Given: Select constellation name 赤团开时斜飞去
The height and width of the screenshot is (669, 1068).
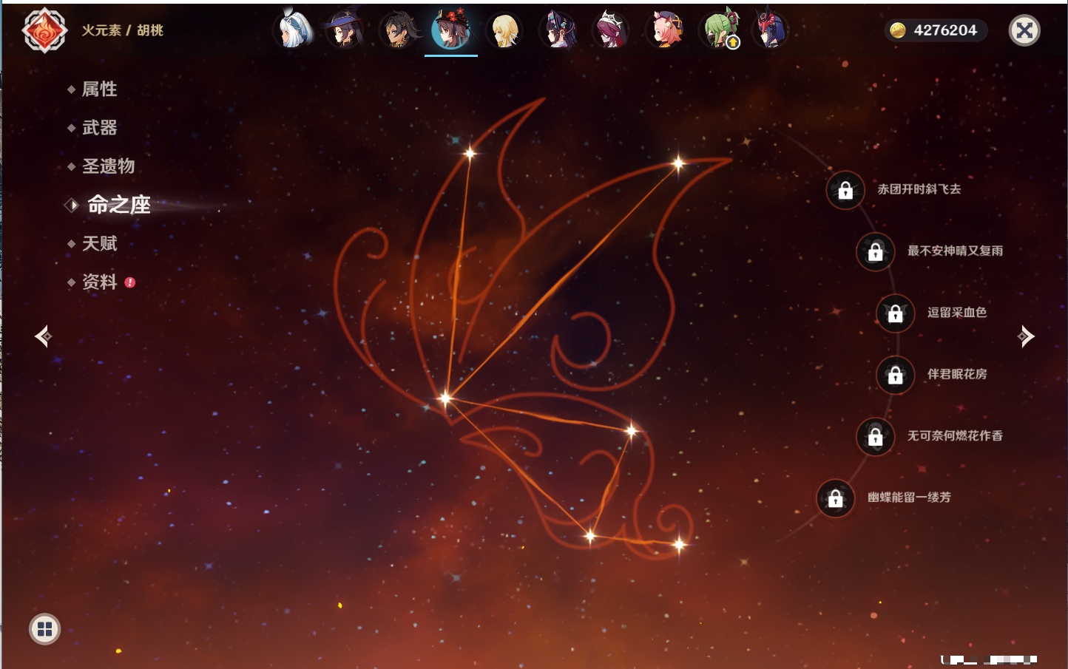Looking at the screenshot, I should 919,189.
